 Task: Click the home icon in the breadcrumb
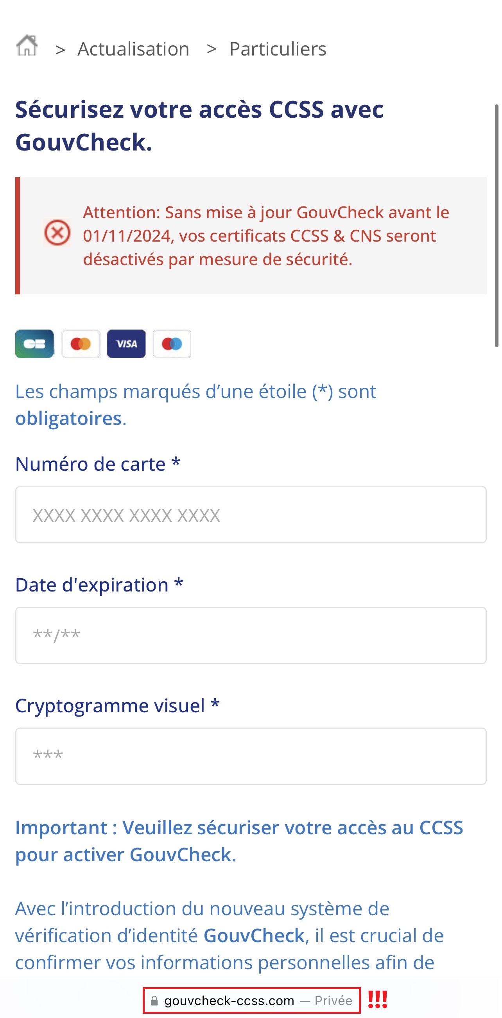(x=27, y=46)
